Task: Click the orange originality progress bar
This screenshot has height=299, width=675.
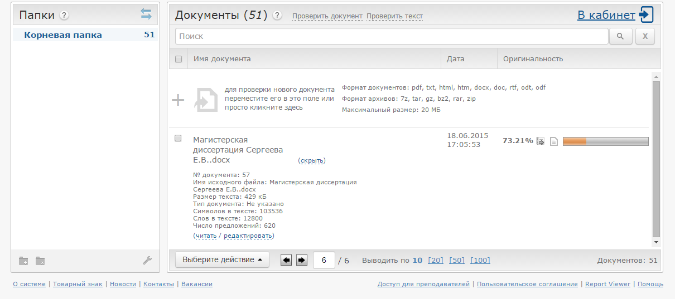Action: (605, 141)
